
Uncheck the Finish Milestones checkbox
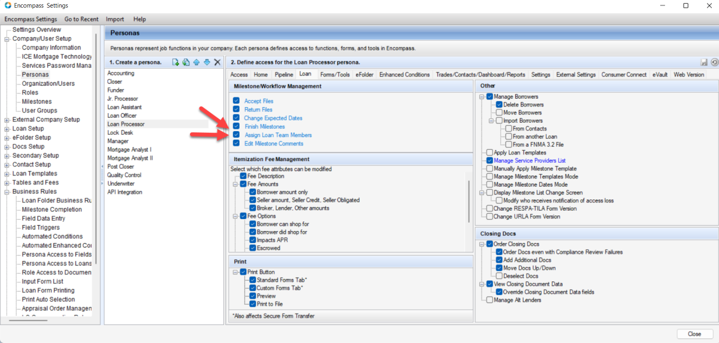coord(236,127)
